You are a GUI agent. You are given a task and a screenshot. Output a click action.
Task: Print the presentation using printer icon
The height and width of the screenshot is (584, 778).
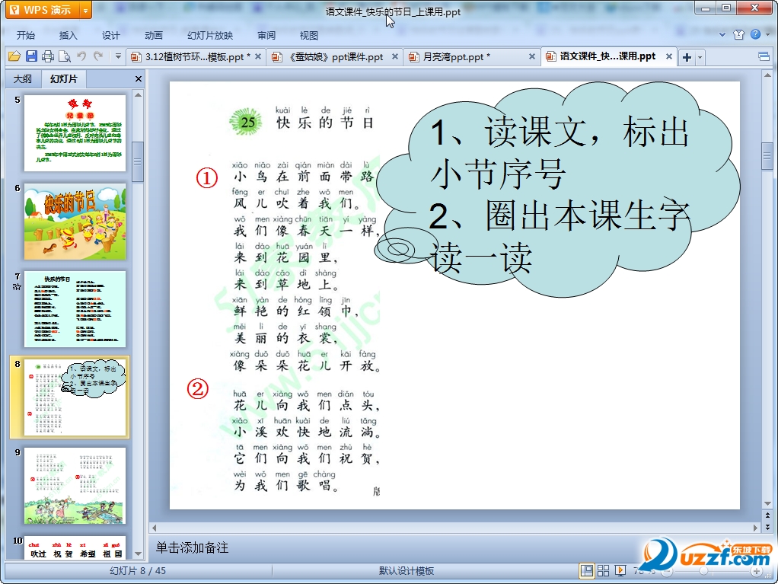coord(48,56)
